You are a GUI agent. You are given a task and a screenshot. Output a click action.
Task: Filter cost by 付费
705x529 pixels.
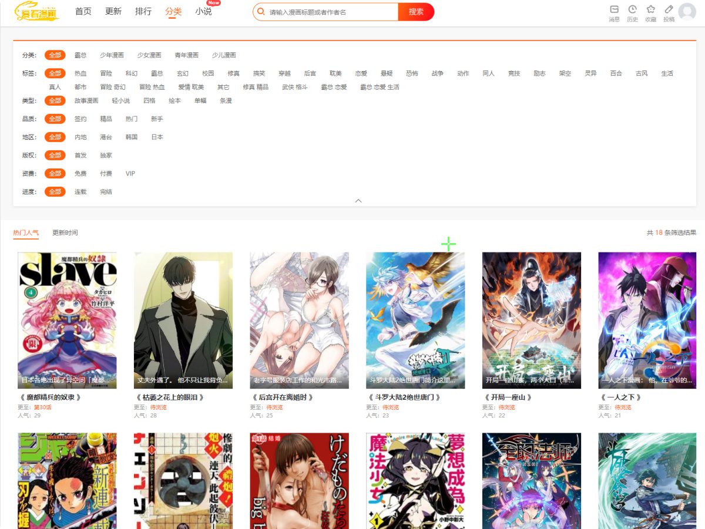click(x=106, y=174)
